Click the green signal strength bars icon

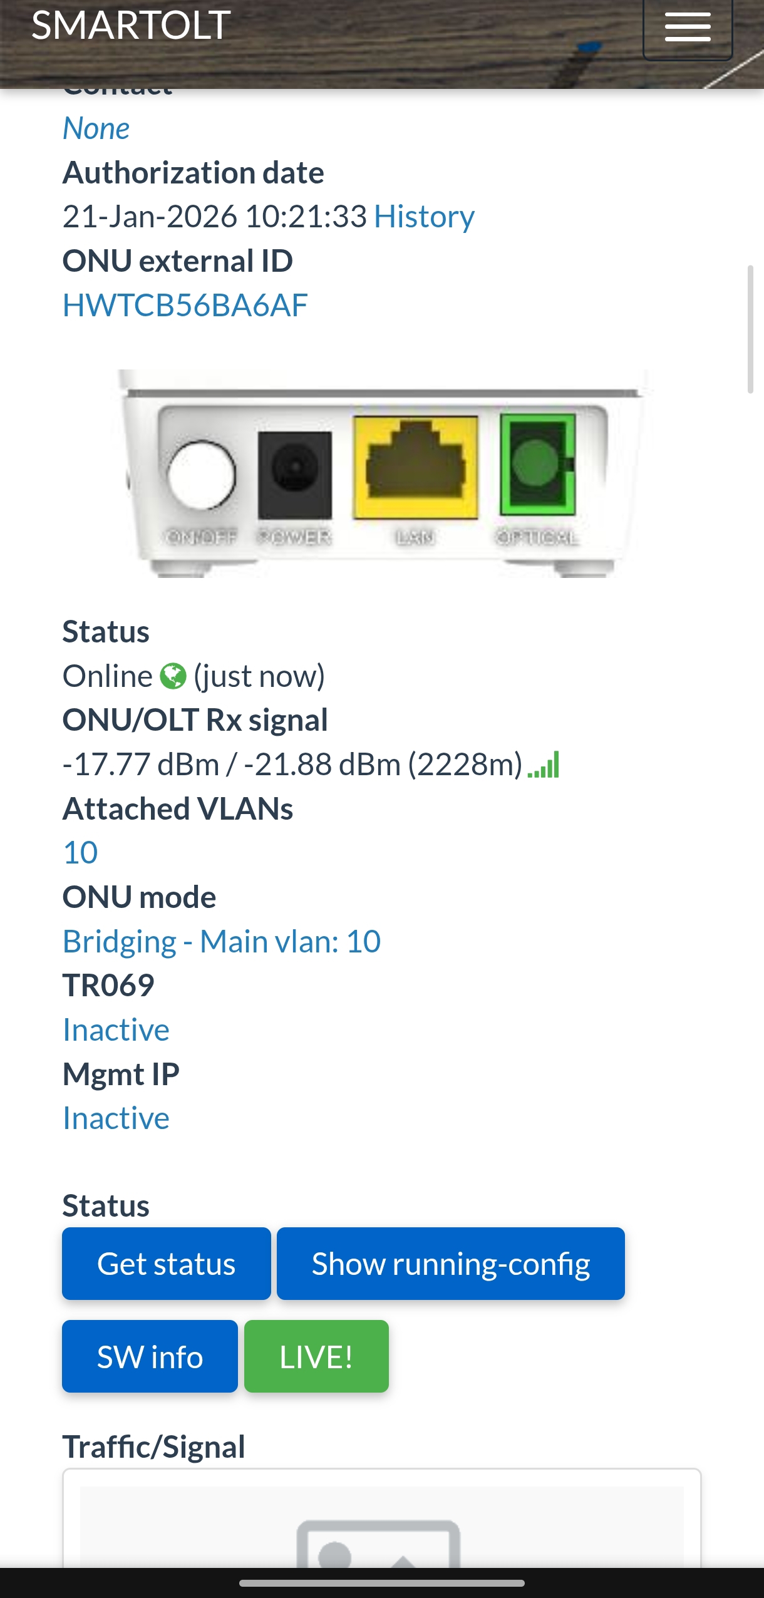click(544, 765)
